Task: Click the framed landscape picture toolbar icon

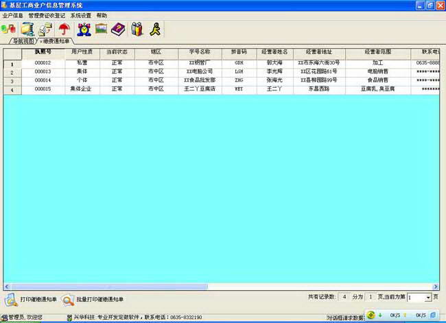Action: coord(102,29)
